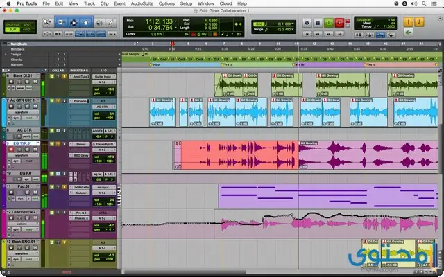Screen dimensions: 444x277
Task: Open the File menu
Action: click(46, 3)
